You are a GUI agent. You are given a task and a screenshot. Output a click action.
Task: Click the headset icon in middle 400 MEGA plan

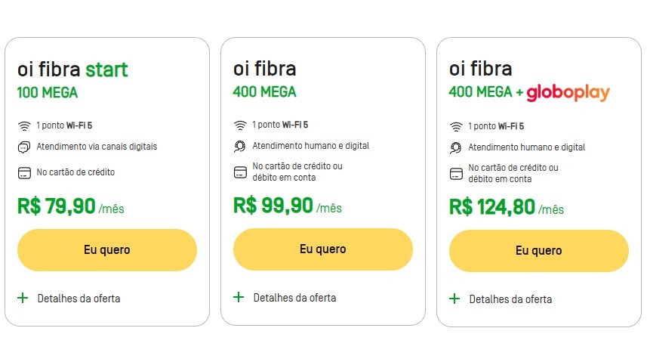click(240, 146)
